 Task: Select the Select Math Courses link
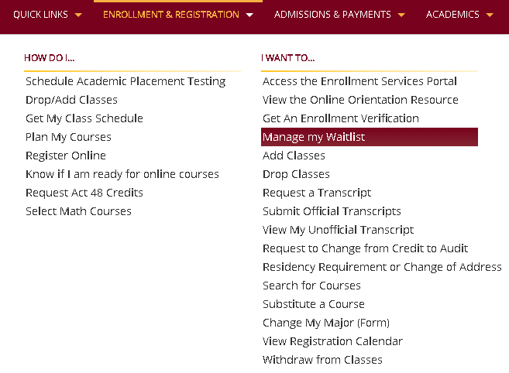tap(78, 211)
